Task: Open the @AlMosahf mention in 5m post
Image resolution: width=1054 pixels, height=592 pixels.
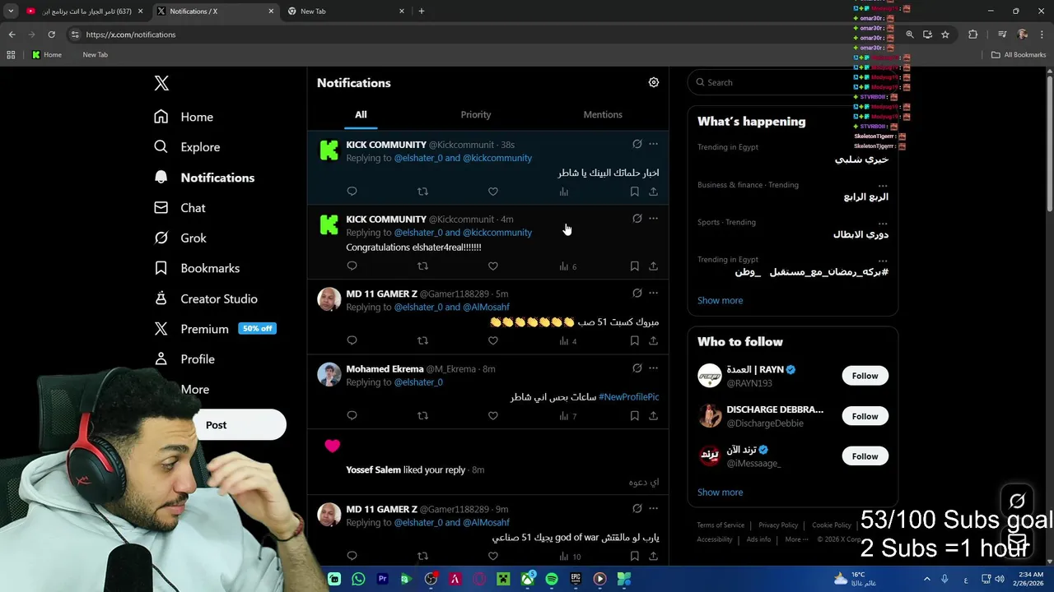Action: 486,308
